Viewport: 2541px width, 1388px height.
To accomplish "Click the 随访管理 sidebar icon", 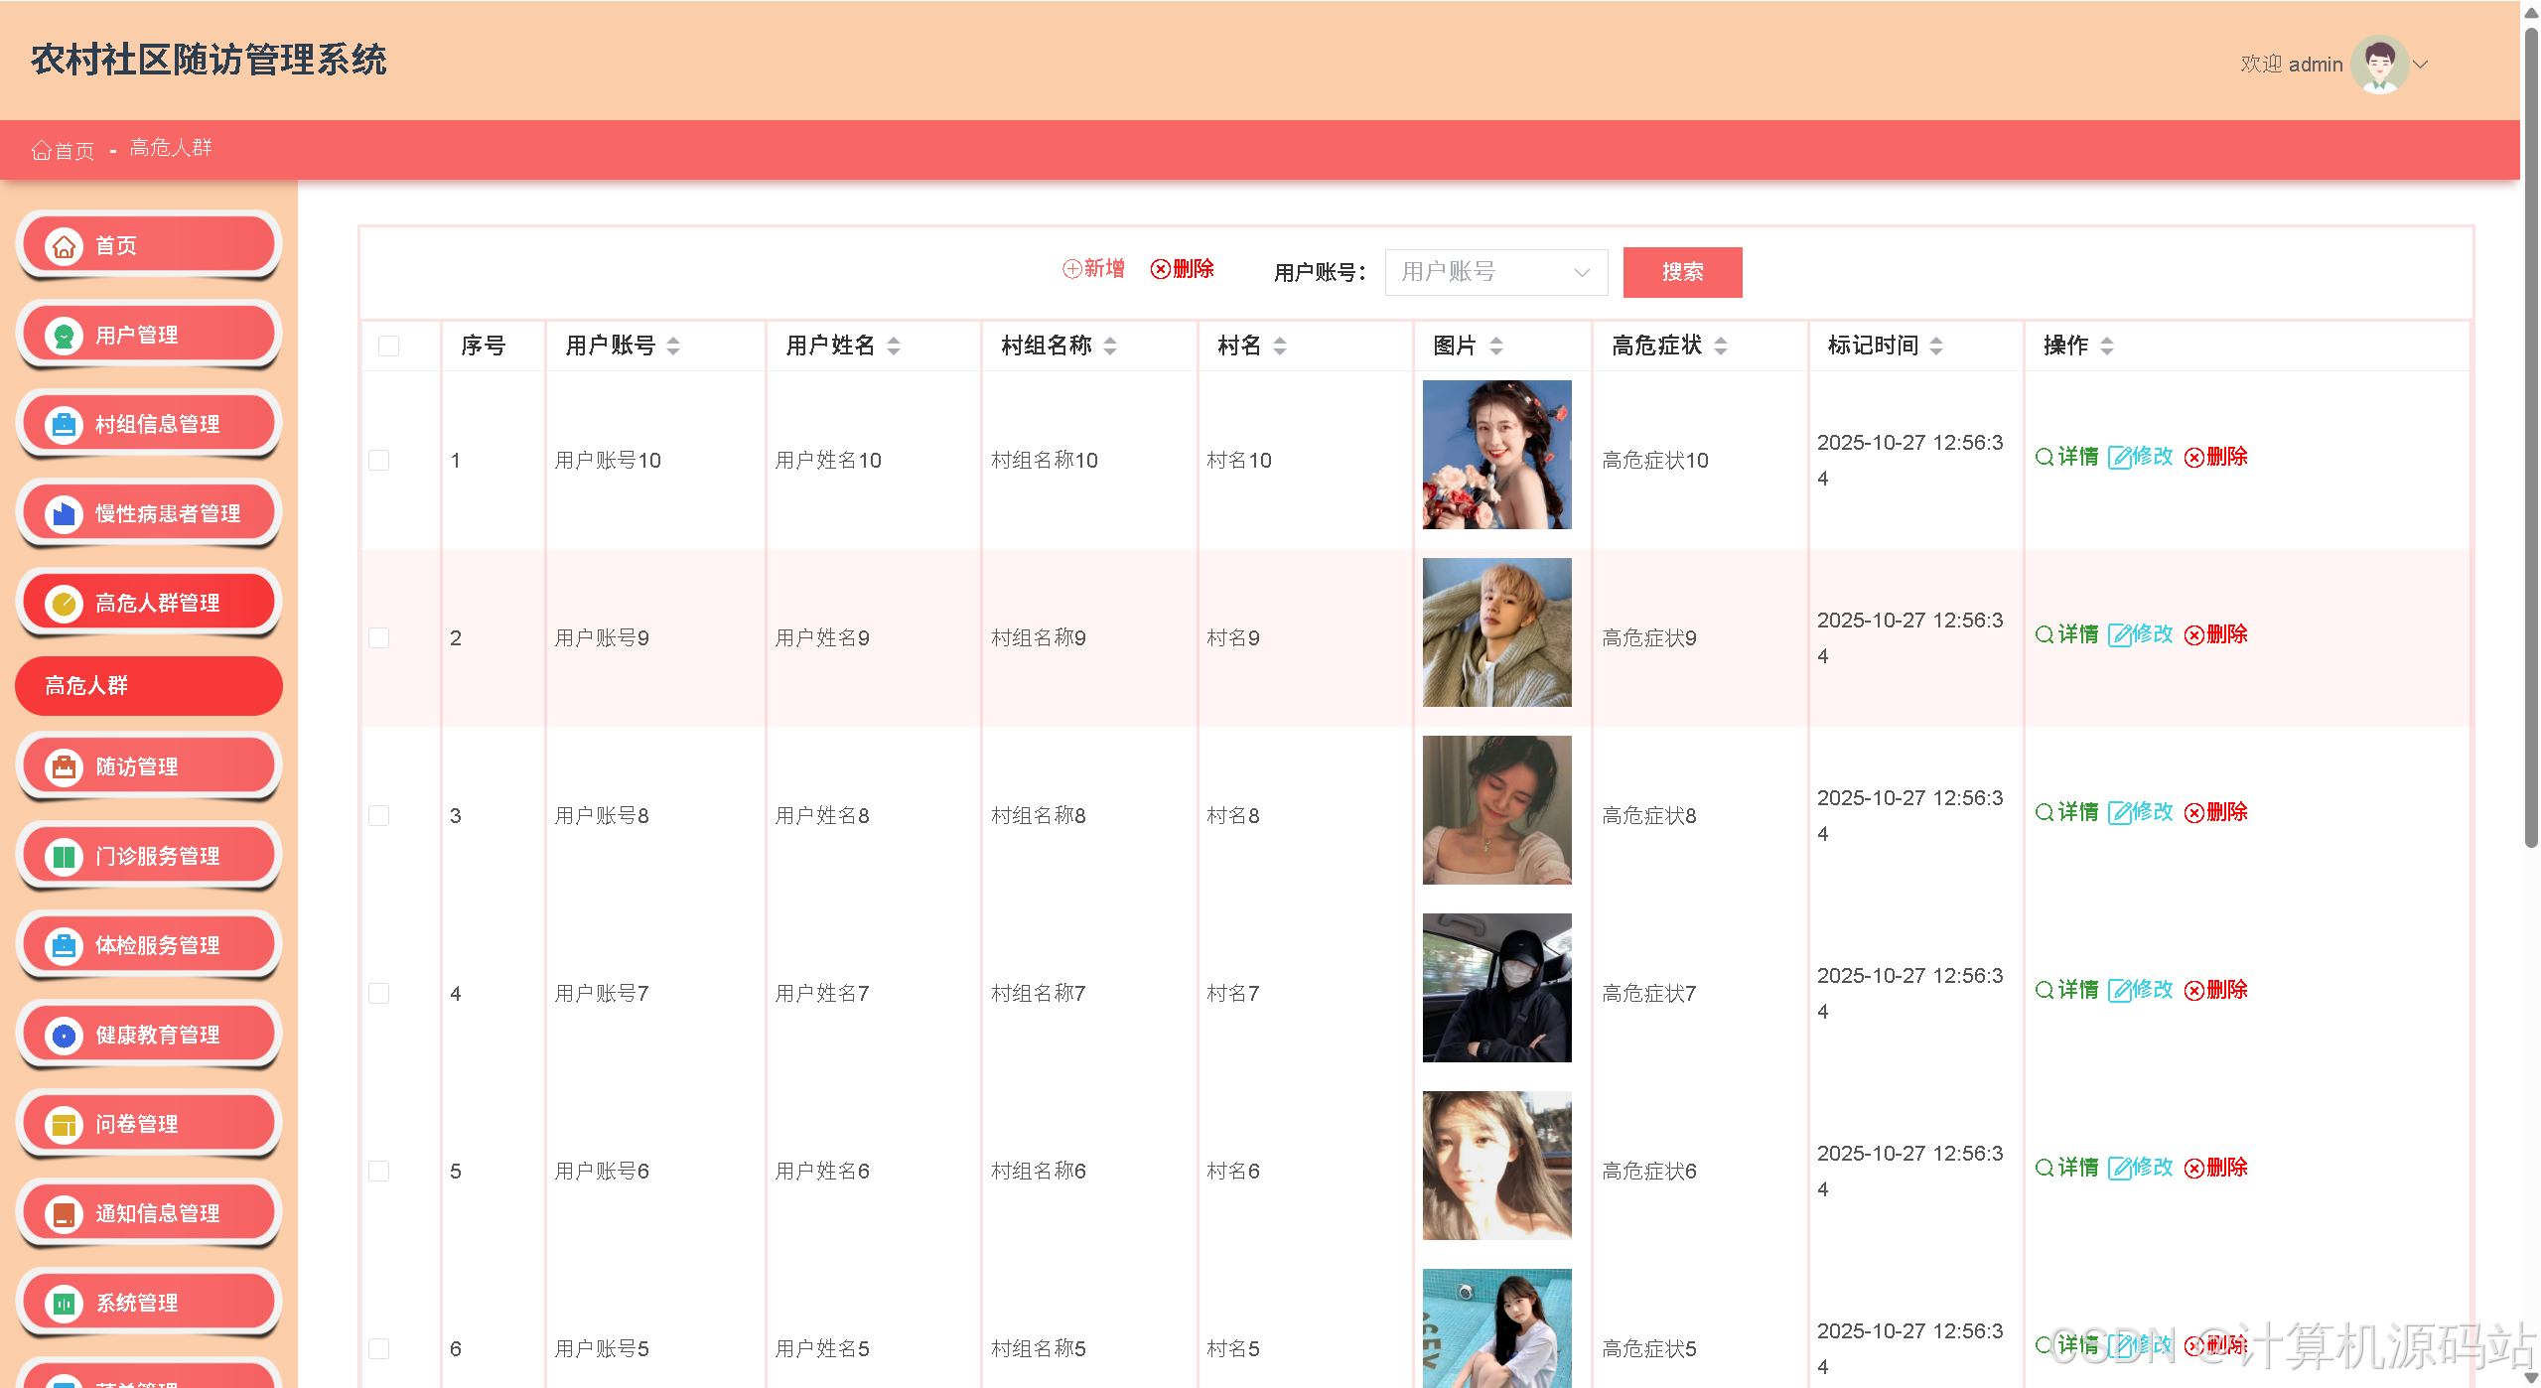I will pyautogui.click(x=64, y=767).
